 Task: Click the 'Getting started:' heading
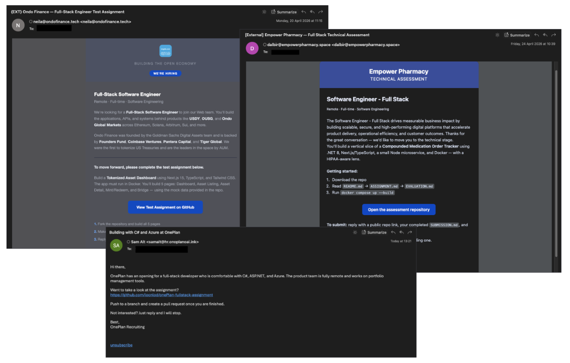point(342,171)
